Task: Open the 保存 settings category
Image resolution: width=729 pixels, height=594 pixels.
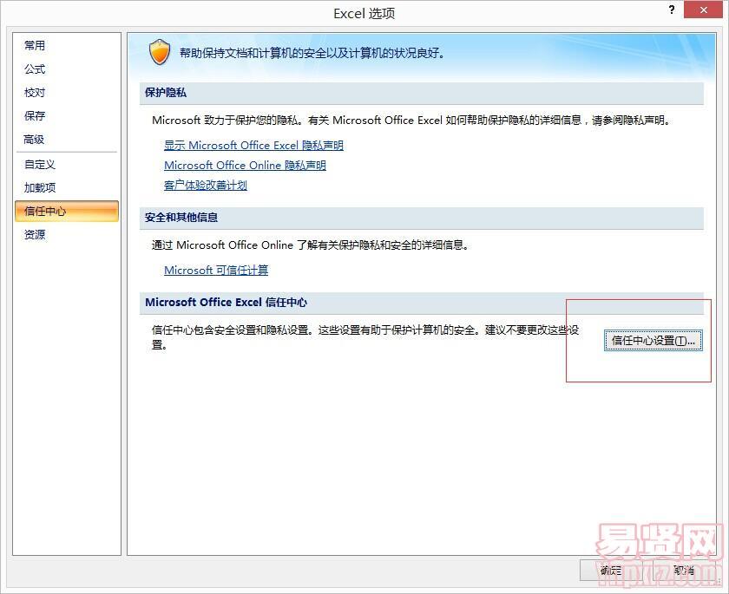Action: [67, 115]
